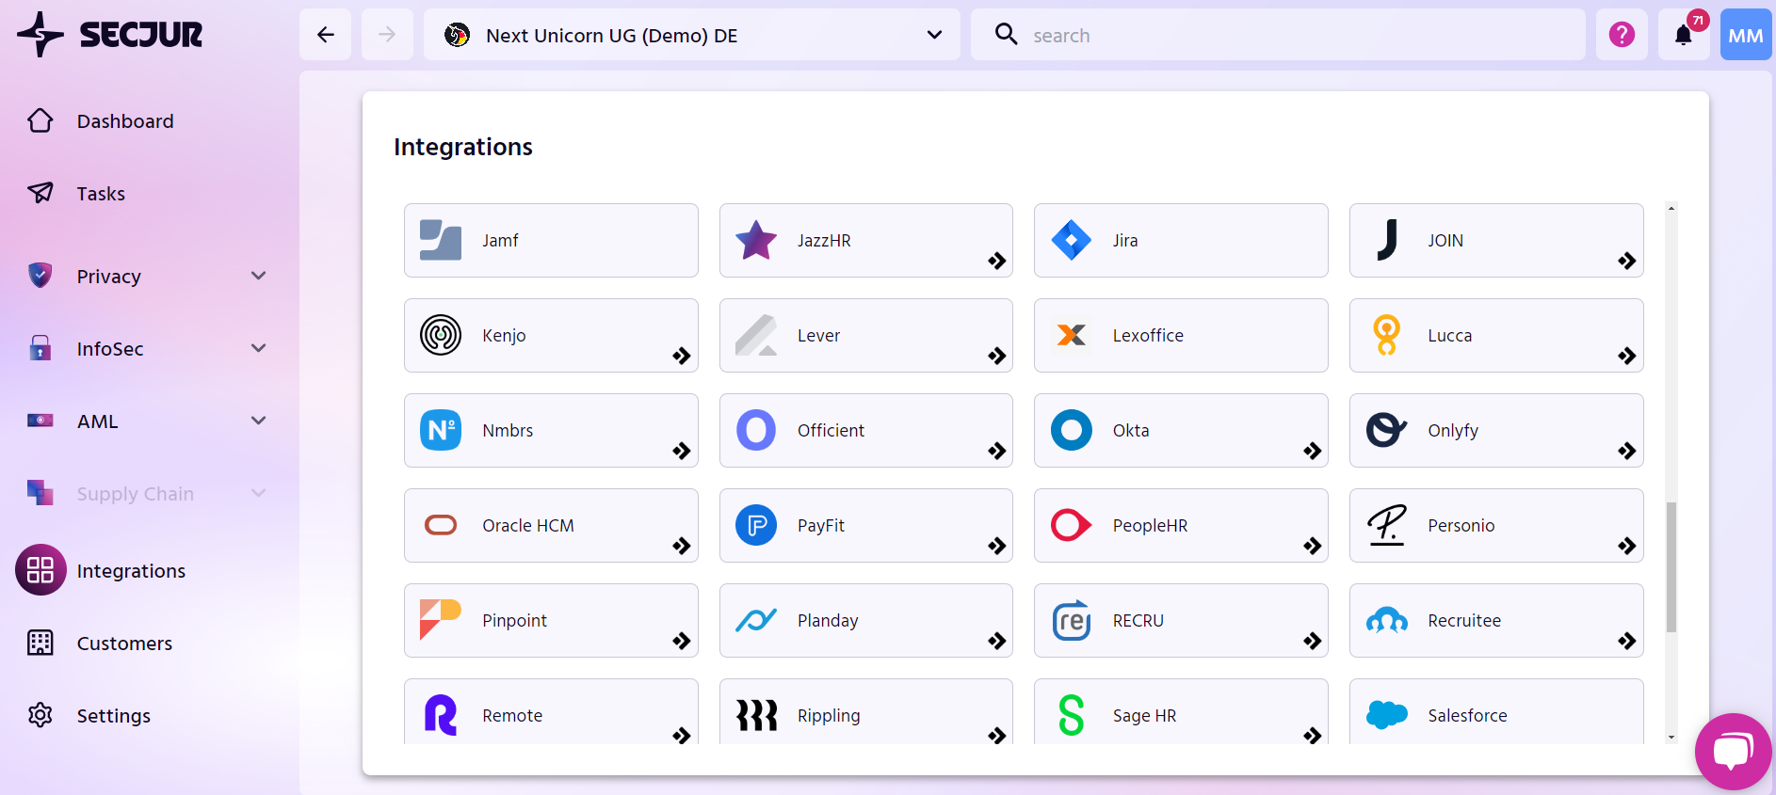Open Privacy section in sidebar

[x=109, y=277]
